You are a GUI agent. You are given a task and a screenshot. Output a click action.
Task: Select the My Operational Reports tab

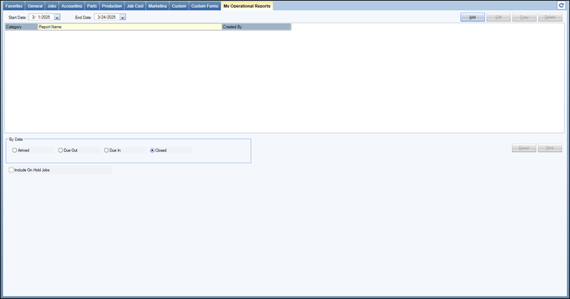(247, 6)
